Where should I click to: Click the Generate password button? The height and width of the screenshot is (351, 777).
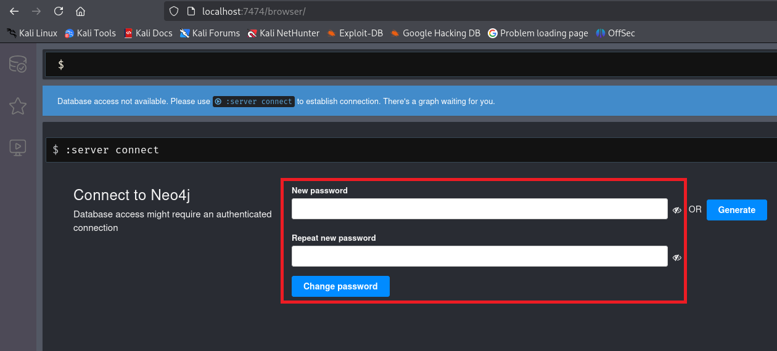click(736, 210)
